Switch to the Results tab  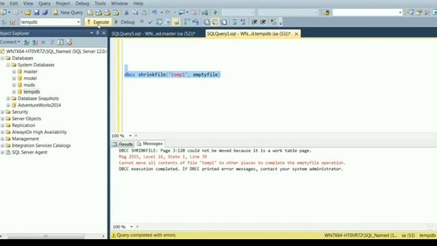coord(122,144)
